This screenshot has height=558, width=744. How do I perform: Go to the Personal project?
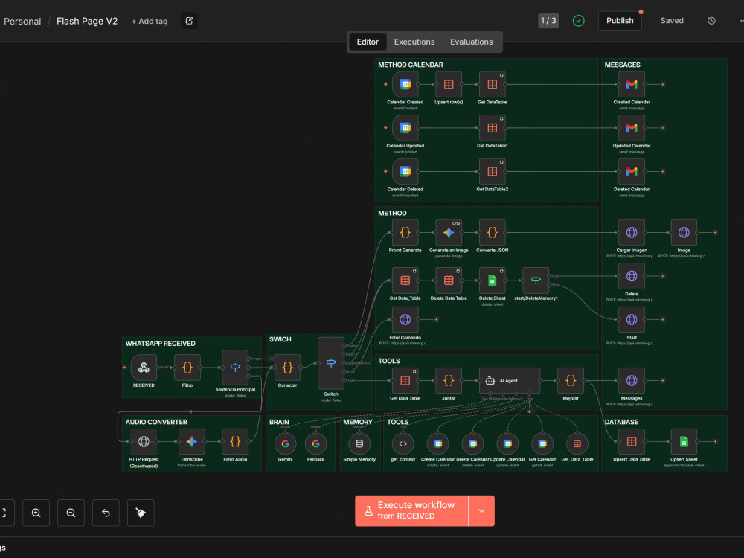(22, 22)
